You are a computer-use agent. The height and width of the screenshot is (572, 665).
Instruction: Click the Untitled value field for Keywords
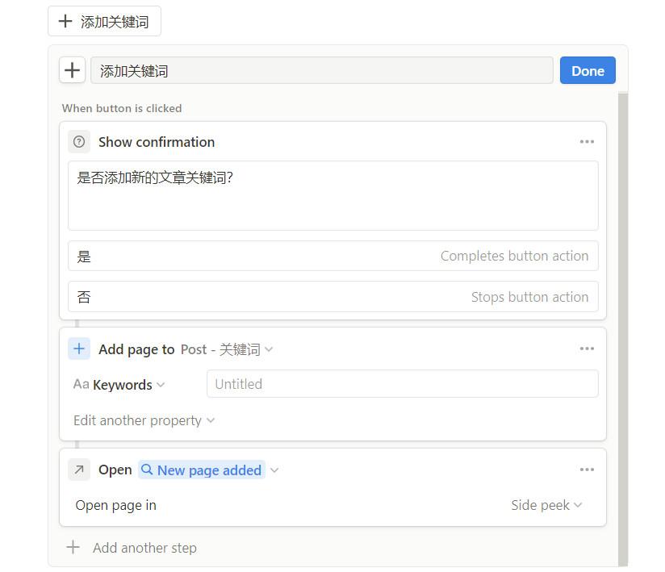pos(402,384)
